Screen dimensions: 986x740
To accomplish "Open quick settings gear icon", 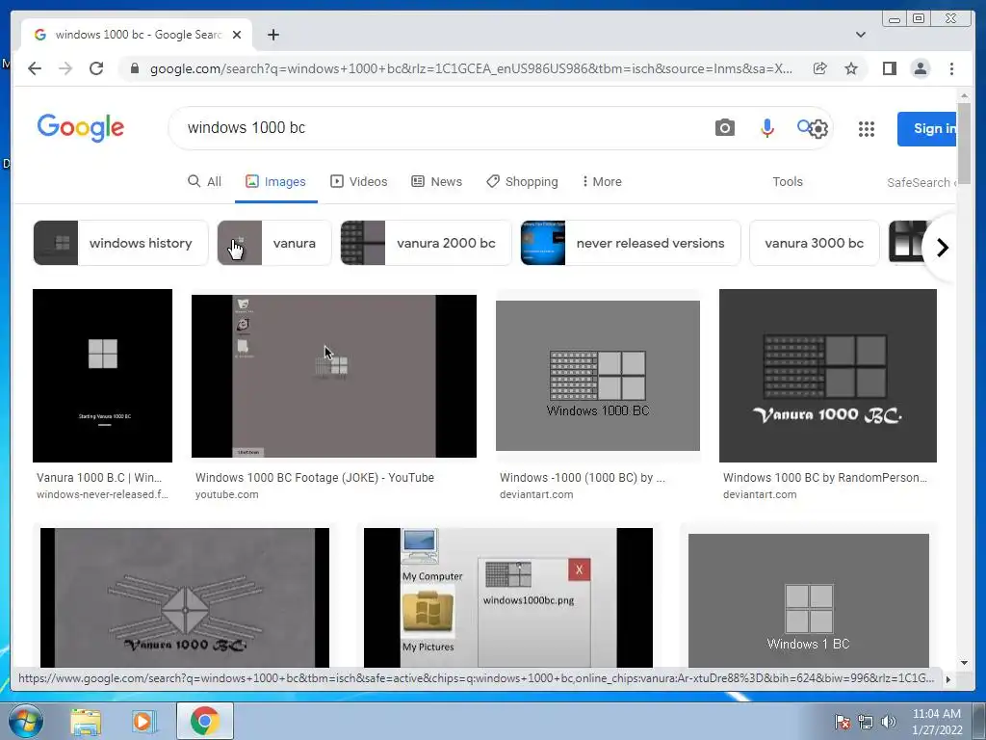I will (818, 129).
